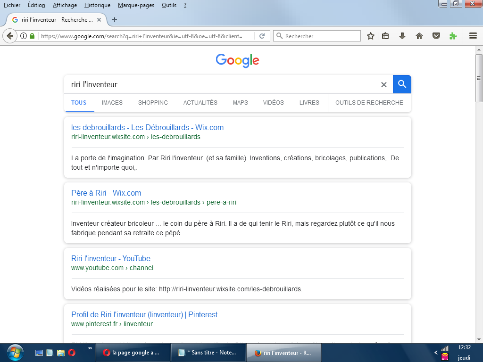Click the www.pinterest.fr › linventeur URL
The image size is (483, 362).
[x=112, y=324]
